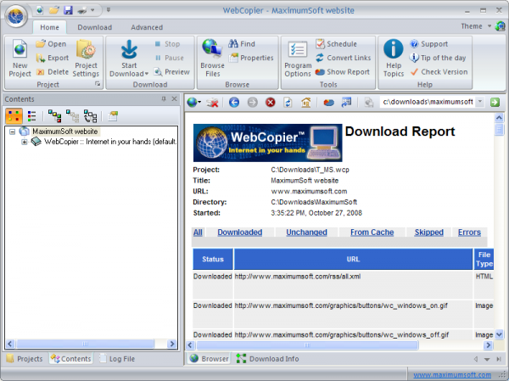
Task: Toggle list view in Contents toolbar
Action: click(31, 116)
